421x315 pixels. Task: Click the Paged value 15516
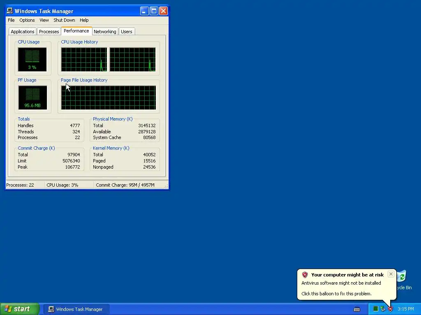149,161
